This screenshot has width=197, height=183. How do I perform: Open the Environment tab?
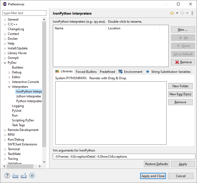(x=130, y=72)
